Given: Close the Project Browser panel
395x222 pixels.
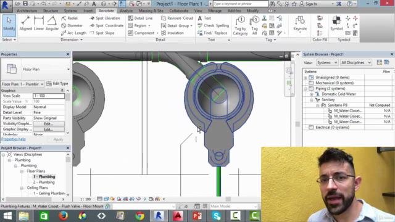Looking at the screenshot, I should [x=68, y=148].
